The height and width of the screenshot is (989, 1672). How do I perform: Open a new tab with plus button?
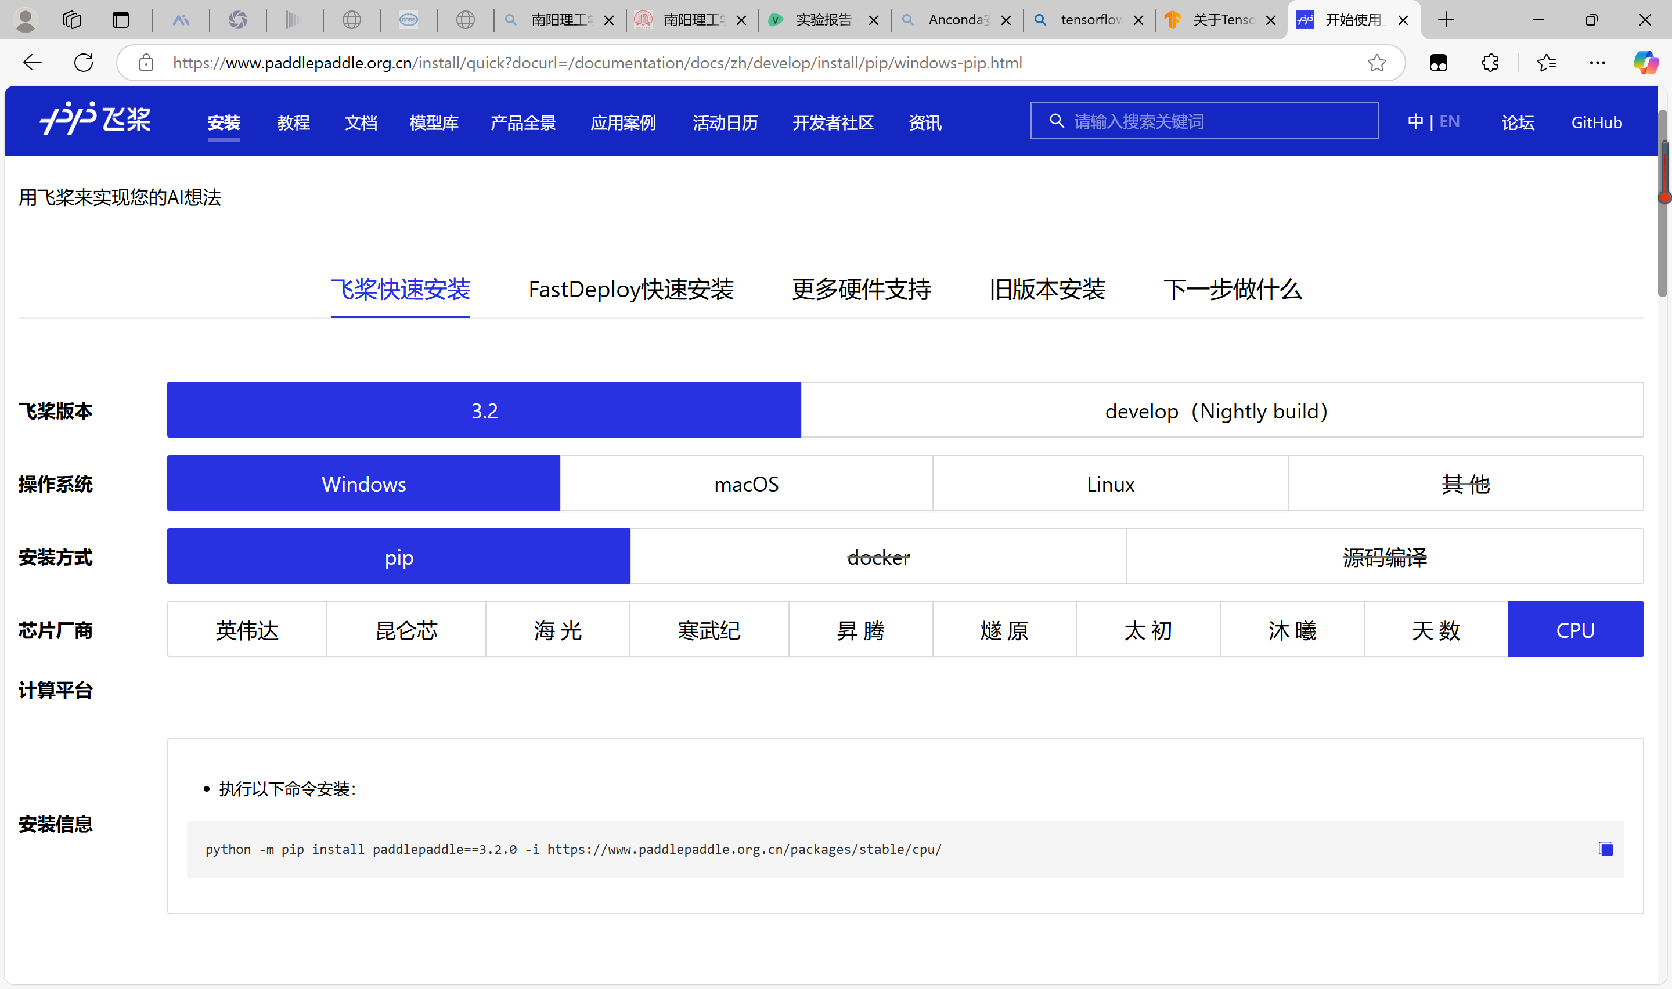1446,20
